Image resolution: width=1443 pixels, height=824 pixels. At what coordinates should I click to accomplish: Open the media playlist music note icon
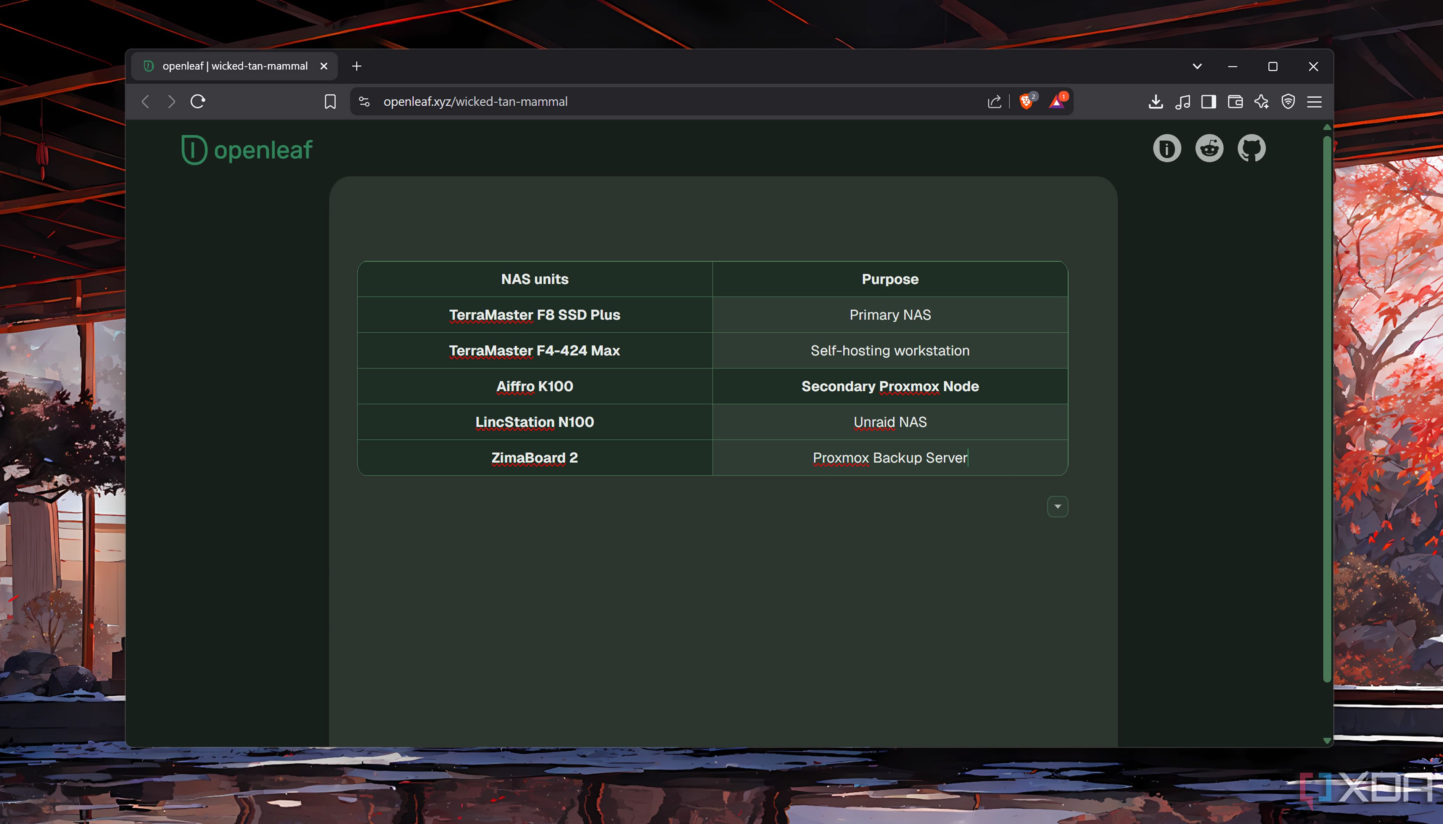pos(1182,102)
